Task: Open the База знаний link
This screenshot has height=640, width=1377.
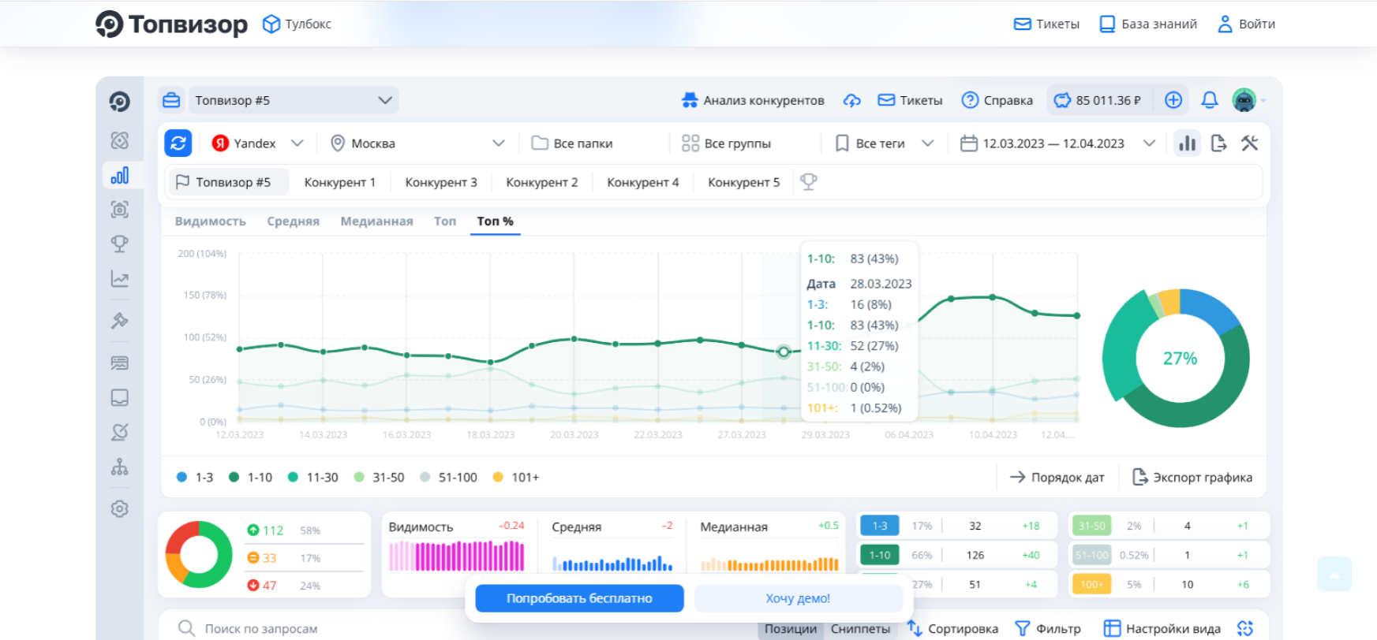Action: [x=1148, y=24]
